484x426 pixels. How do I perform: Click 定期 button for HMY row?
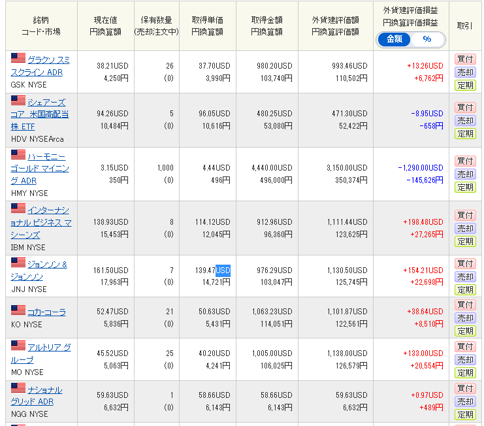(x=465, y=188)
